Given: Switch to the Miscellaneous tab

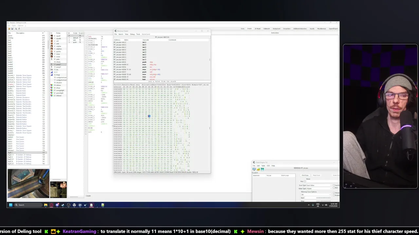Looking at the screenshot, I should coord(321,29).
